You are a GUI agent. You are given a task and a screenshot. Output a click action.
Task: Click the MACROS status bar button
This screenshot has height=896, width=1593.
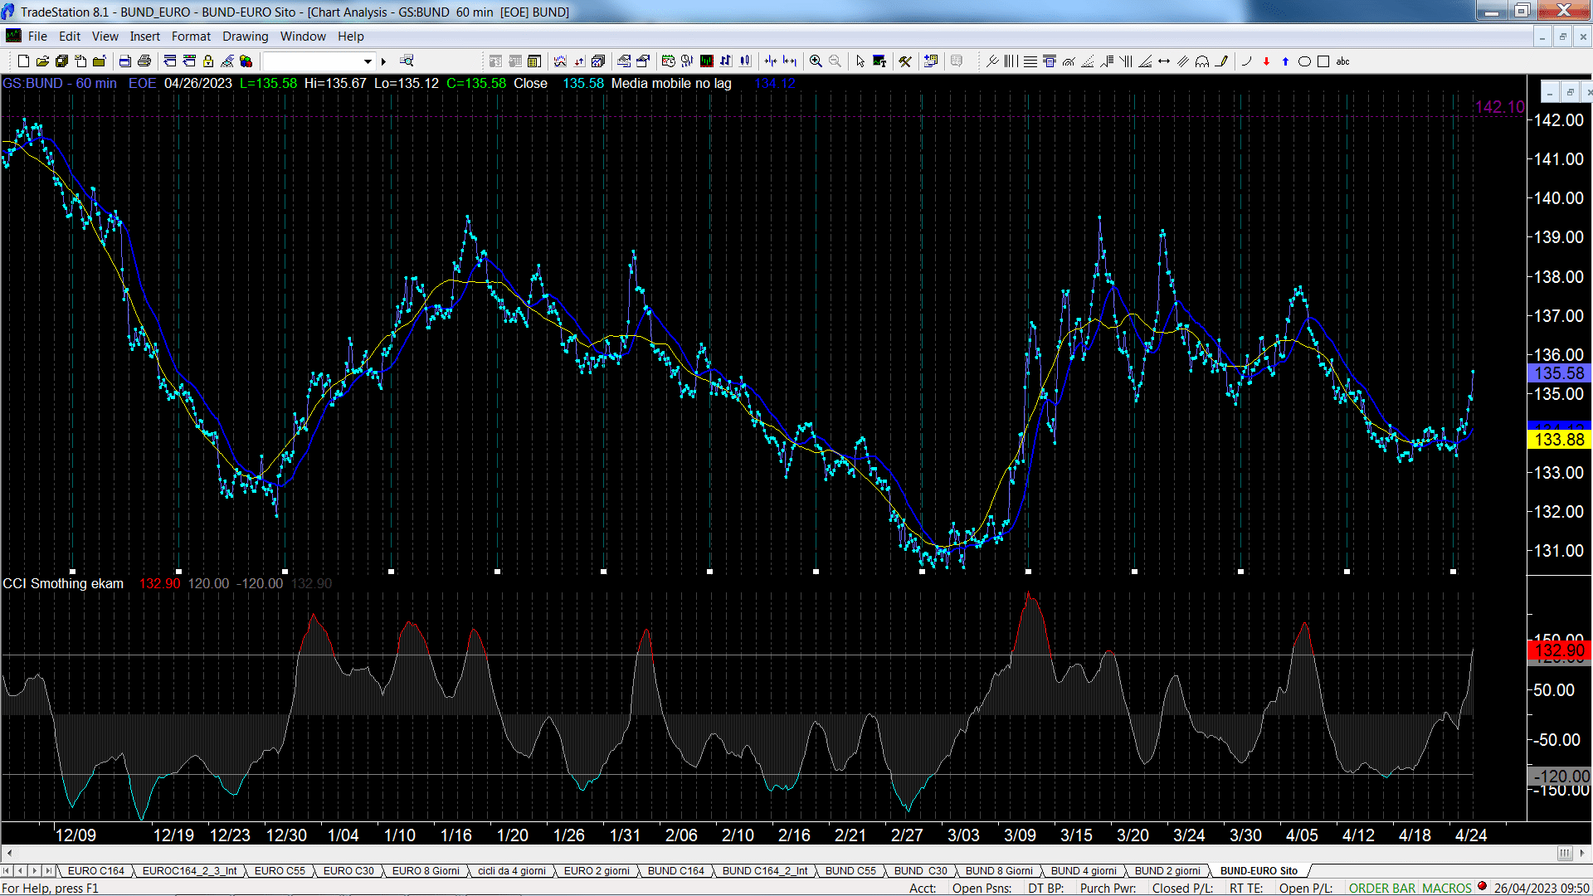pos(1447,888)
